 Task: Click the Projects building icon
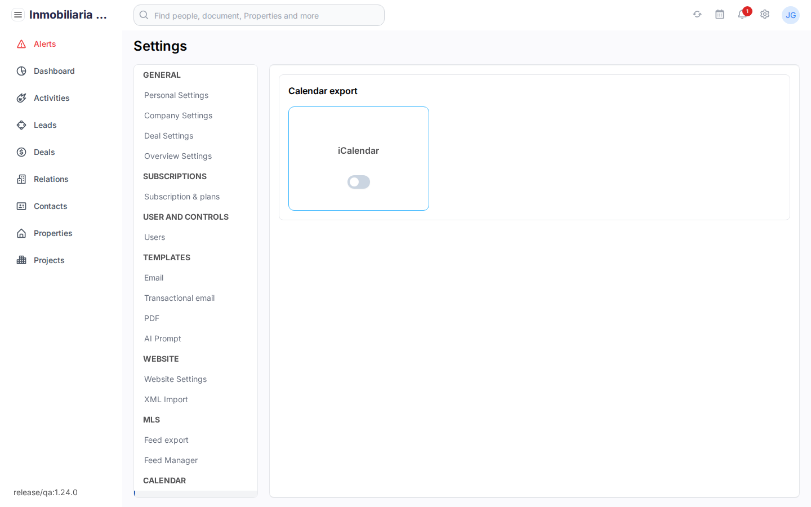click(x=21, y=260)
